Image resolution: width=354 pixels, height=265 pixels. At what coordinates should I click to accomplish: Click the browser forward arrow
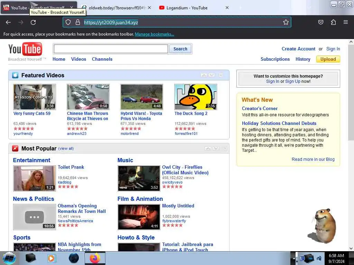point(21,22)
